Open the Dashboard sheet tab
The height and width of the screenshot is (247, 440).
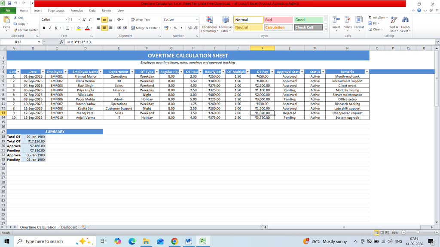click(x=69, y=227)
